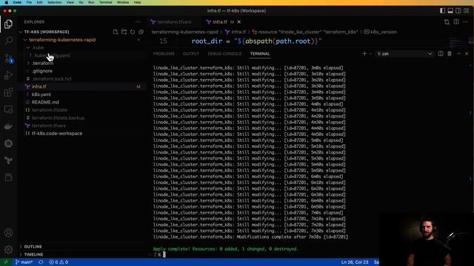Open the Remote Explorer view
Viewport: 474px width, 266px height.
tap(8, 109)
